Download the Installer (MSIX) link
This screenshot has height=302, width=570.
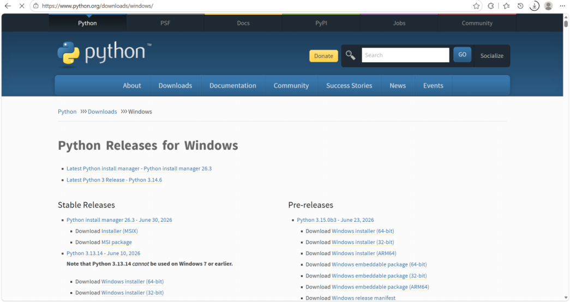pos(119,231)
